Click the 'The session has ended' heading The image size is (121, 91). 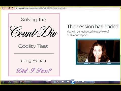[x=93, y=27]
